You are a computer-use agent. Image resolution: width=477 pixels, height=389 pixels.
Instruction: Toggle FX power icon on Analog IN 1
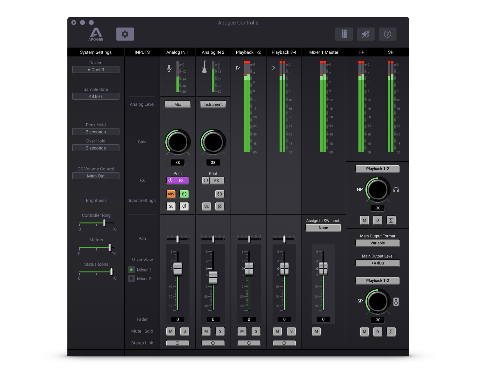(x=170, y=180)
